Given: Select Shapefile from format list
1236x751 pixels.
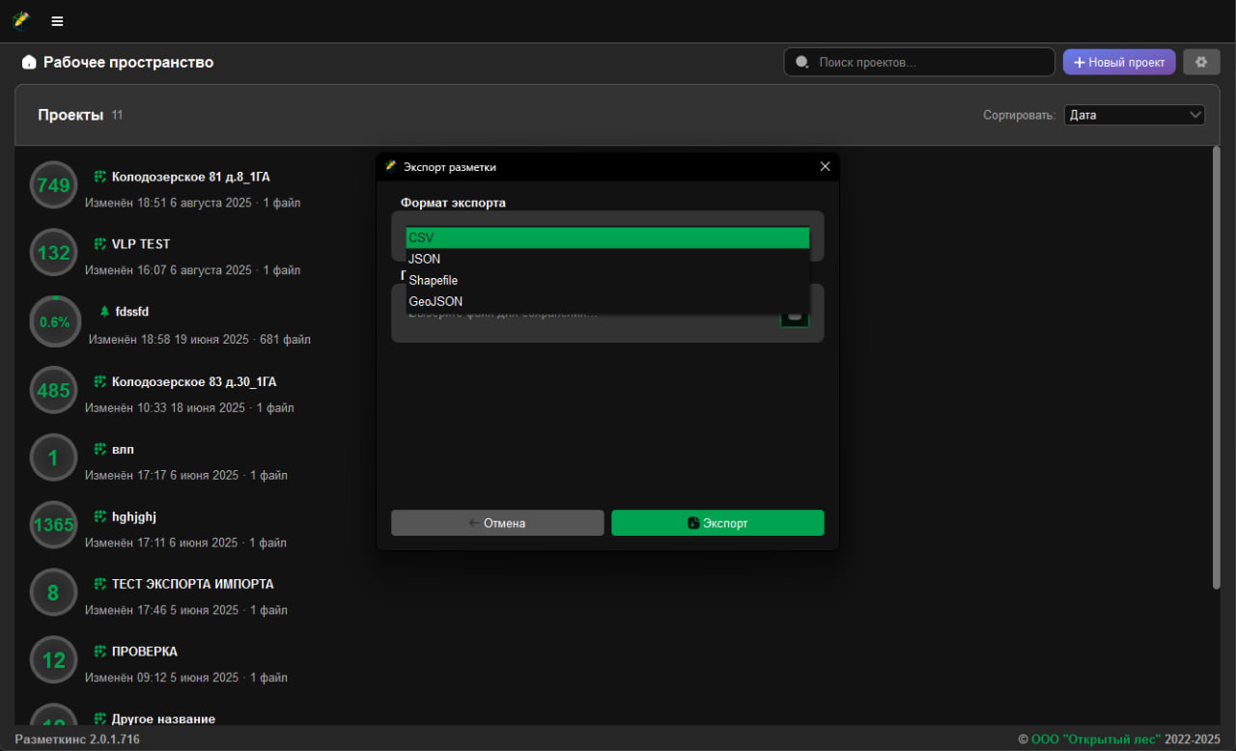Looking at the screenshot, I should 607,280.
